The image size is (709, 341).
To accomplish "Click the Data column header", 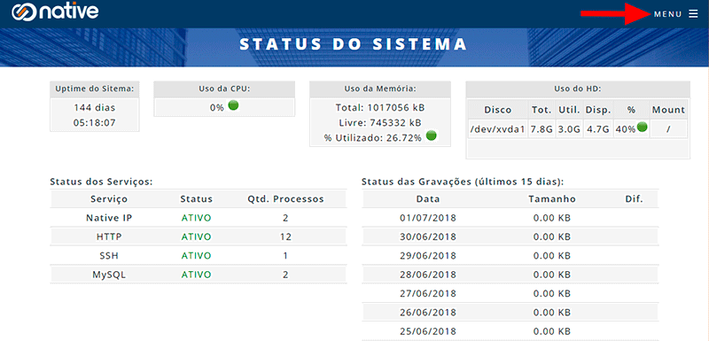I will click(x=428, y=198).
